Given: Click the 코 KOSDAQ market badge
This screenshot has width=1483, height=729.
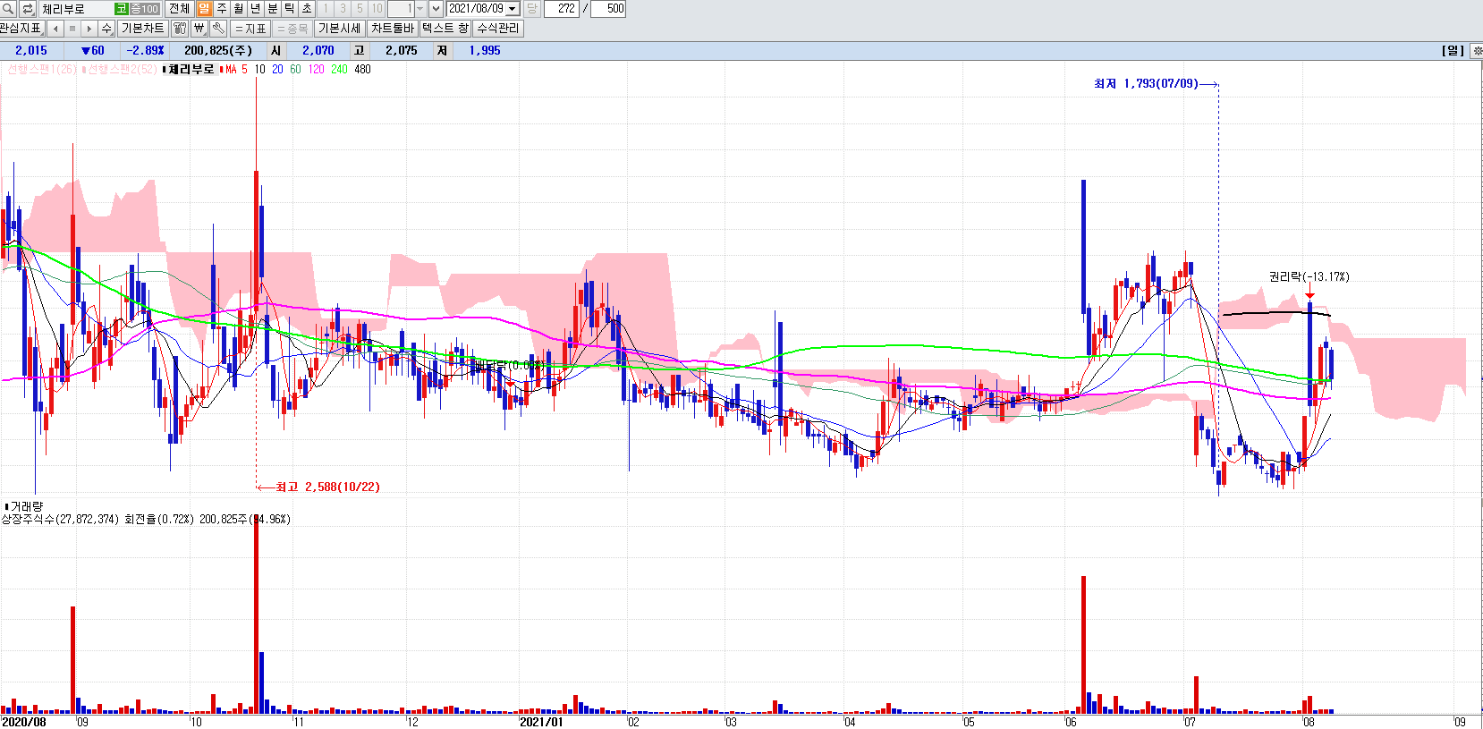Looking at the screenshot, I should [x=122, y=9].
